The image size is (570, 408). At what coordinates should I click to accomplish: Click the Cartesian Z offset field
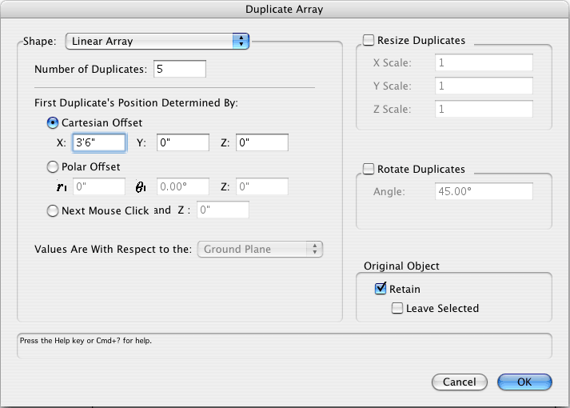[x=261, y=143]
